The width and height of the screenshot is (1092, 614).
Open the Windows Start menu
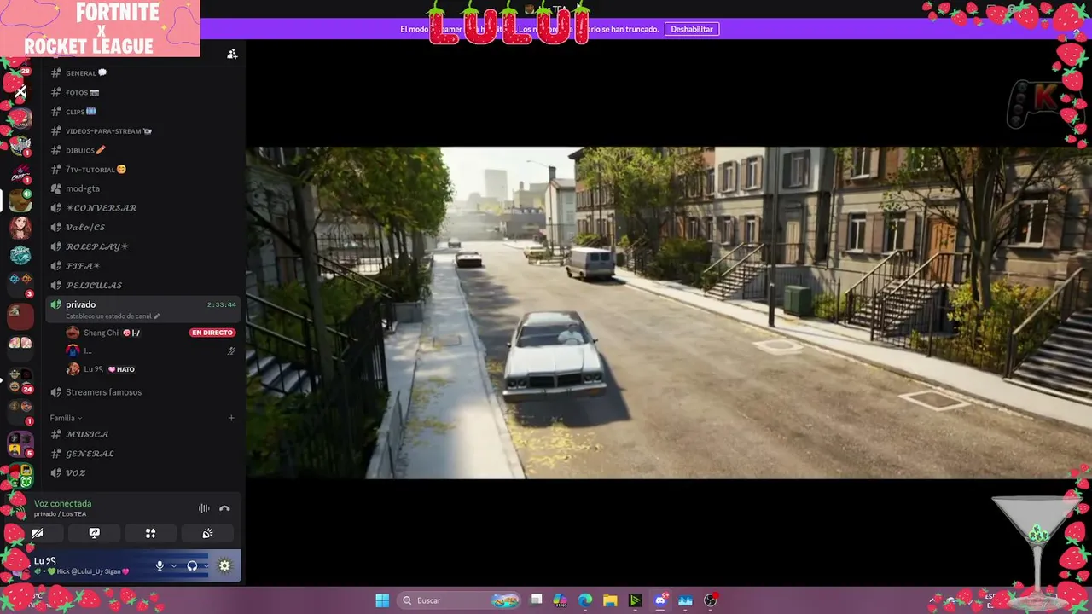point(382,600)
